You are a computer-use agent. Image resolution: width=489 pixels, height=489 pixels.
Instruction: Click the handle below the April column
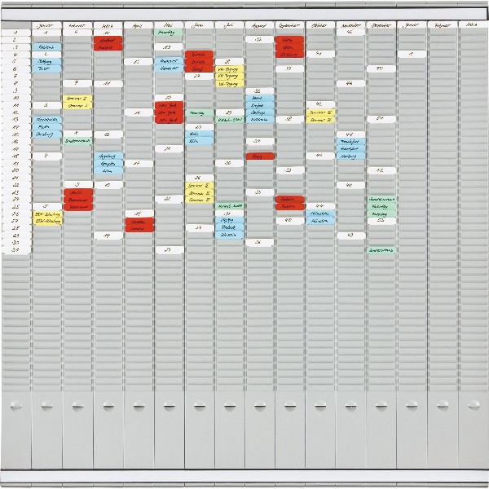tap(139, 405)
